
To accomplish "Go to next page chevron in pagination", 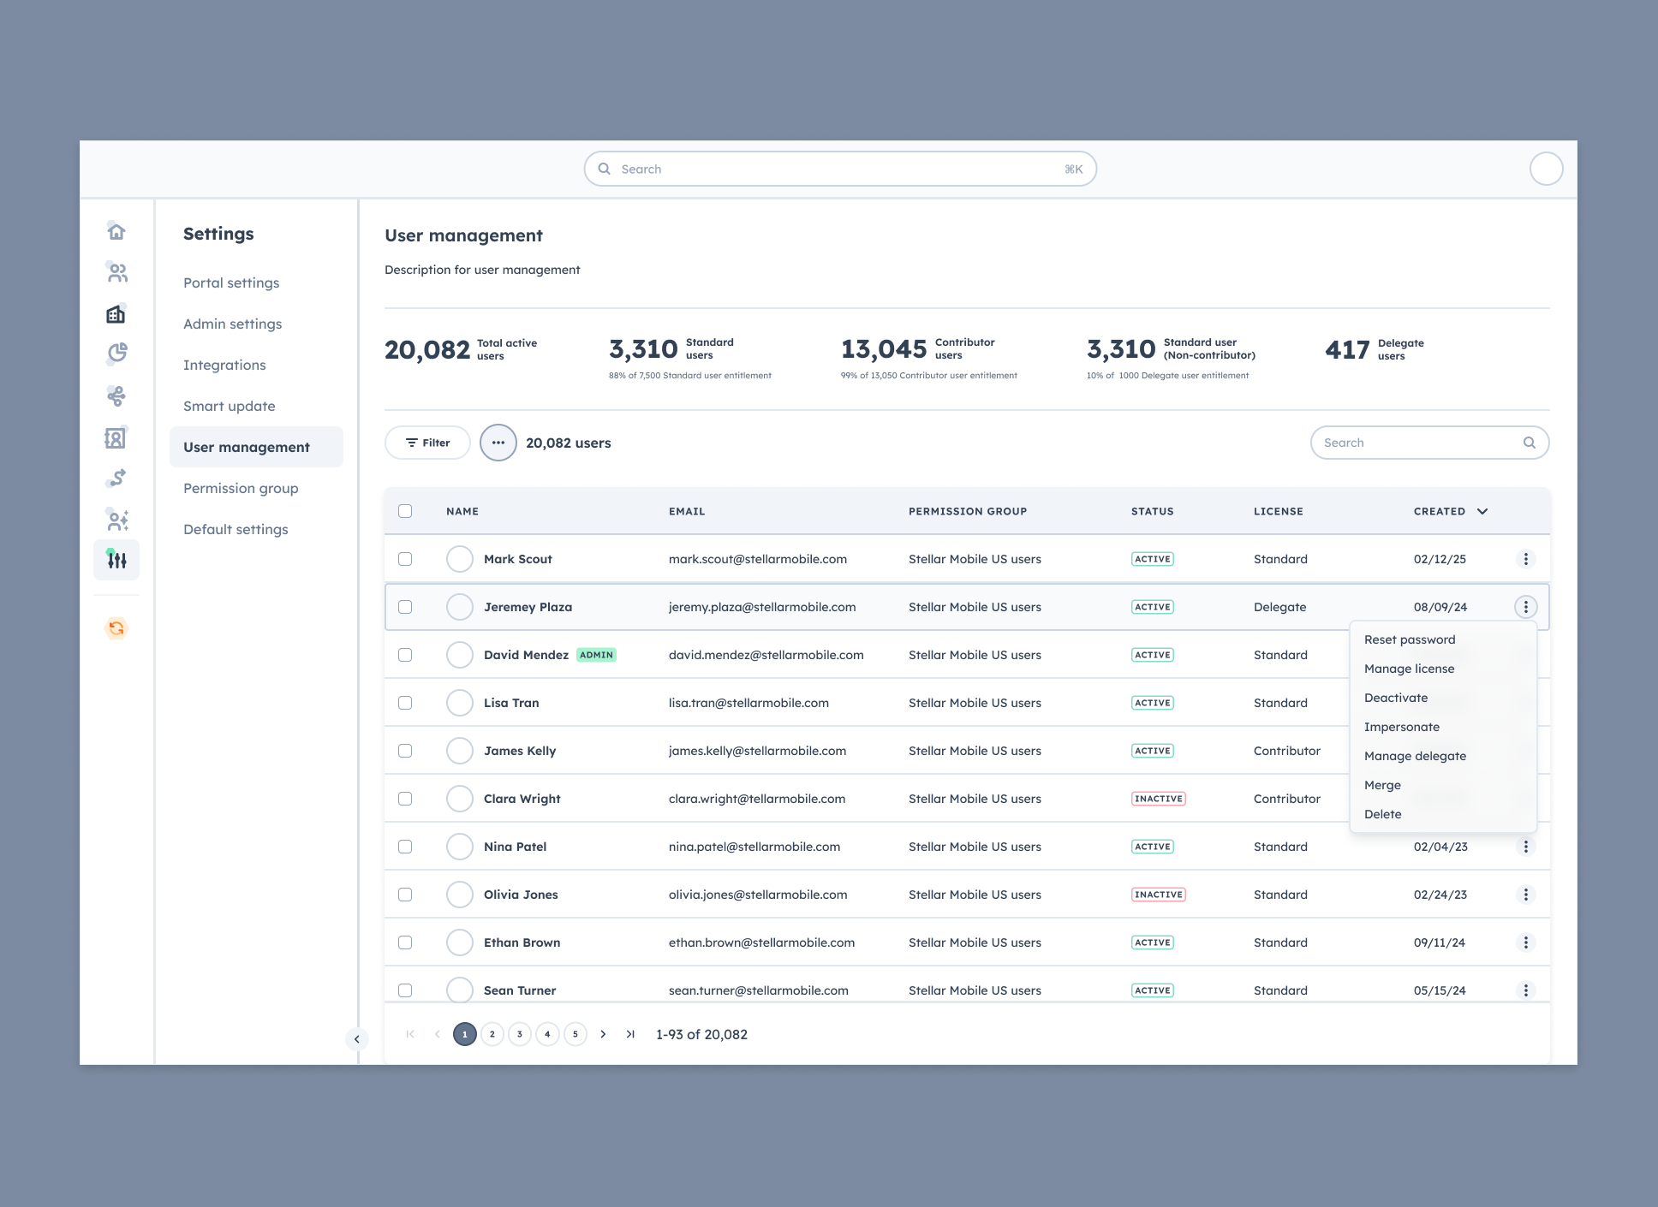I will coord(603,1034).
